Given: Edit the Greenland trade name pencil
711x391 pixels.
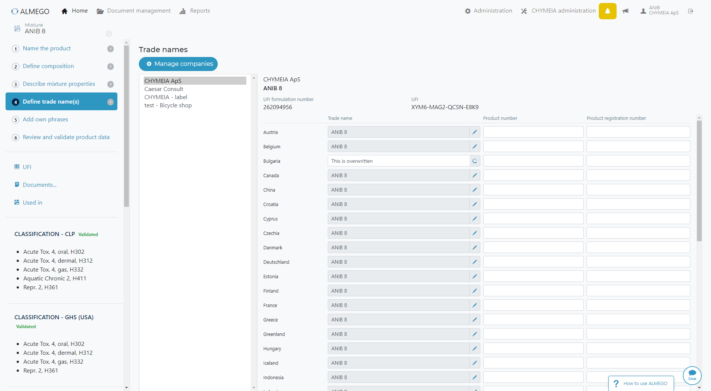Looking at the screenshot, I should tap(475, 334).
